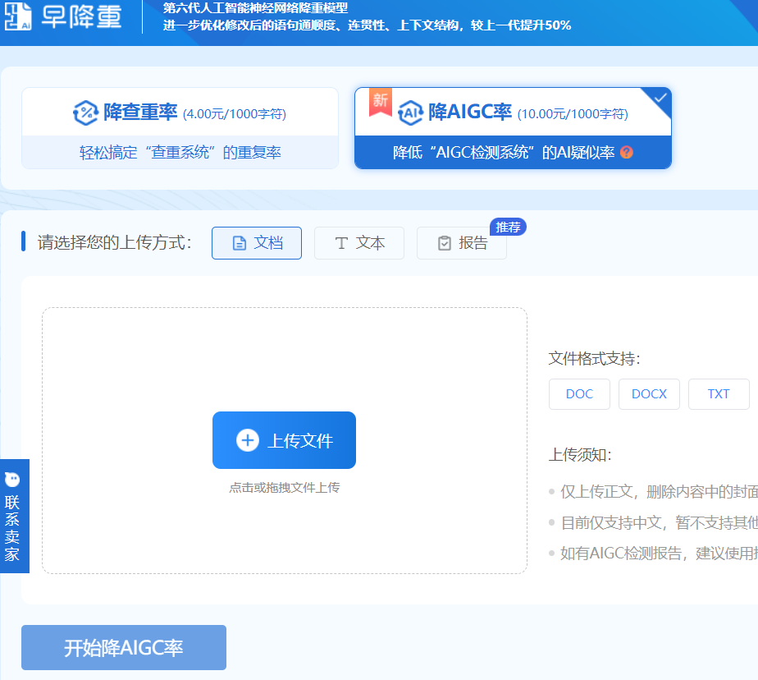The width and height of the screenshot is (758, 680).
Task: Click the chat face icon above 联系卖家
Action: (12, 480)
